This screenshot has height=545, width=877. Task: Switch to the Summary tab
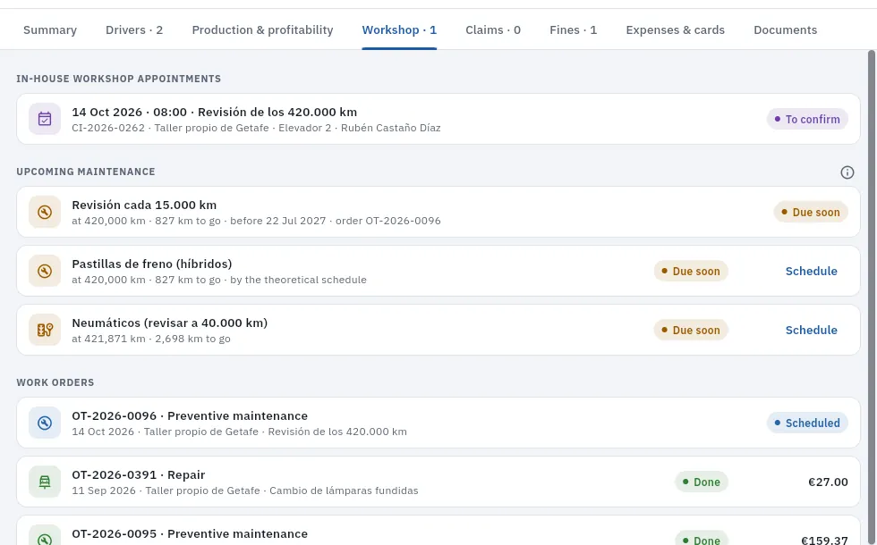coord(50,30)
